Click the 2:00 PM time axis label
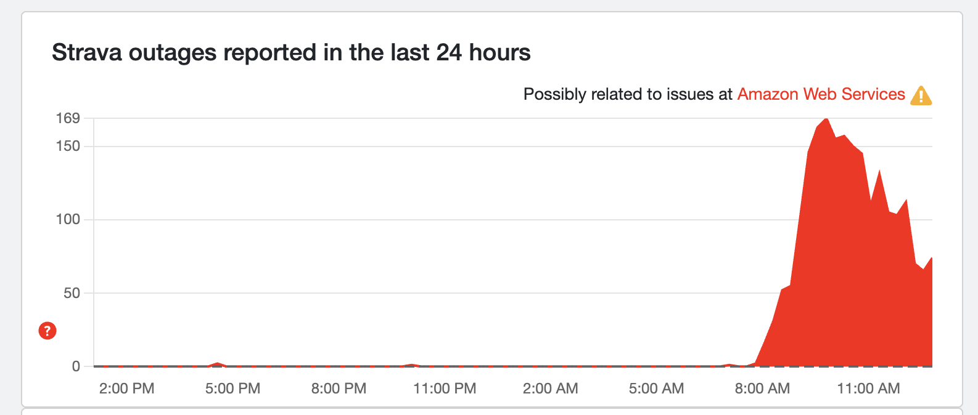 tap(126, 389)
